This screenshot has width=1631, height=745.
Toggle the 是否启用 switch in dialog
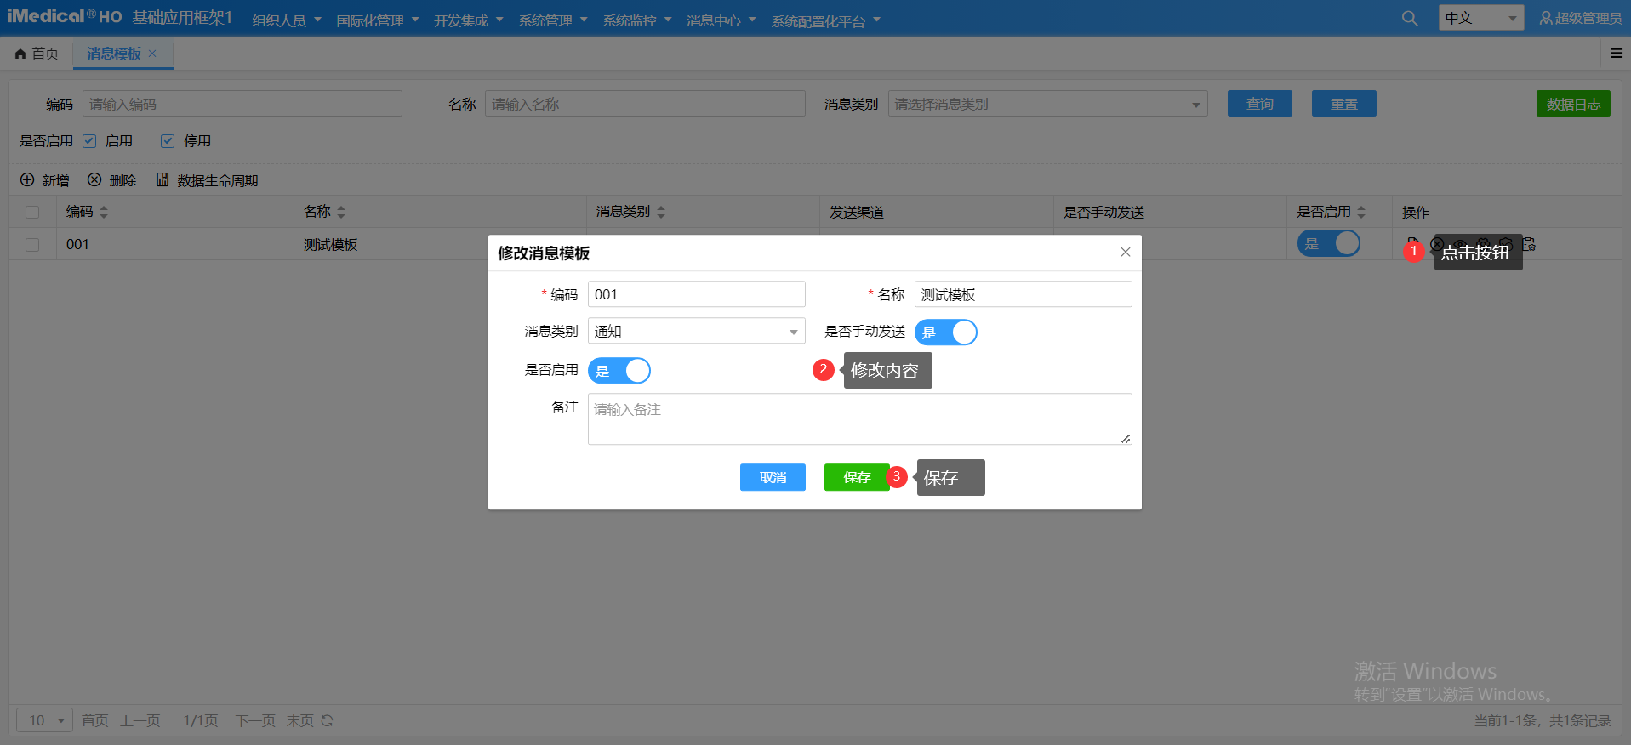[x=619, y=371]
